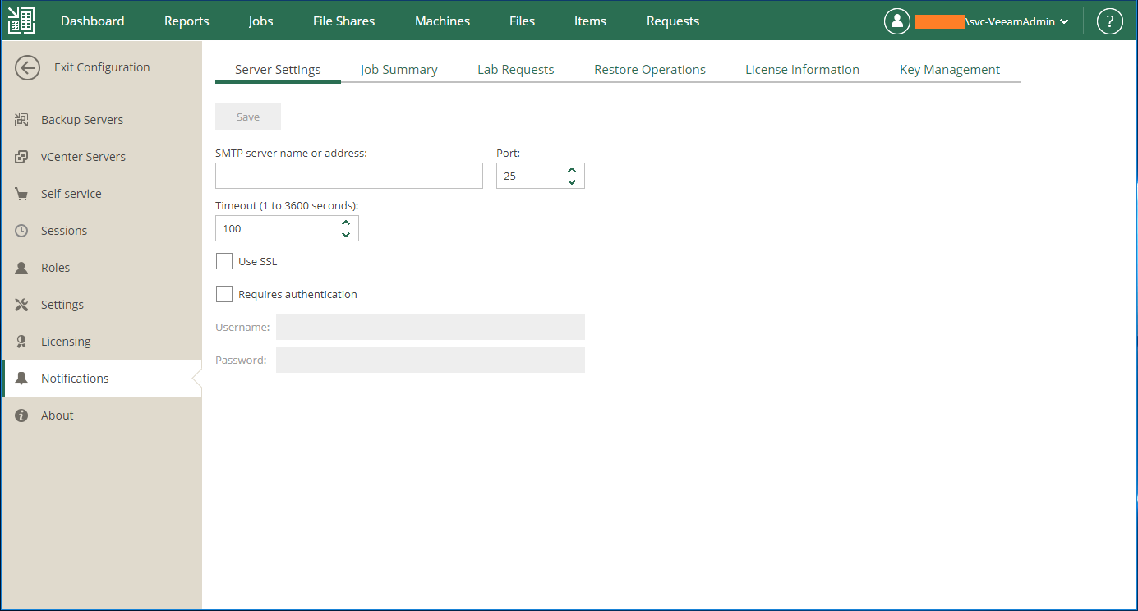Click the vCenter Servers sidebar icon
The image size is (1138, 611).
point(22,157)
